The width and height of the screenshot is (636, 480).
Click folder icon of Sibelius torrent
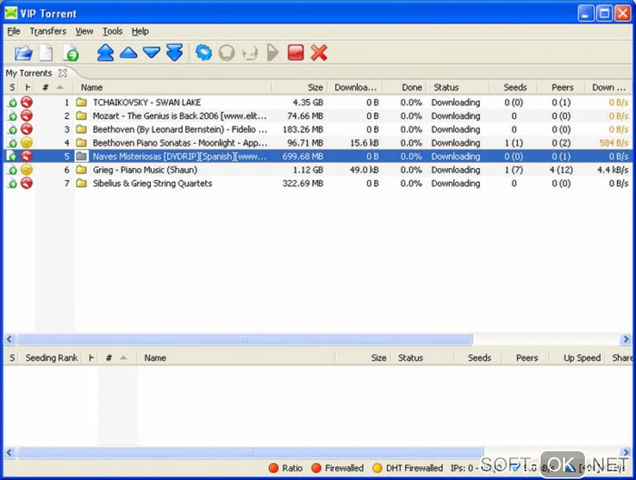(82, 183)
